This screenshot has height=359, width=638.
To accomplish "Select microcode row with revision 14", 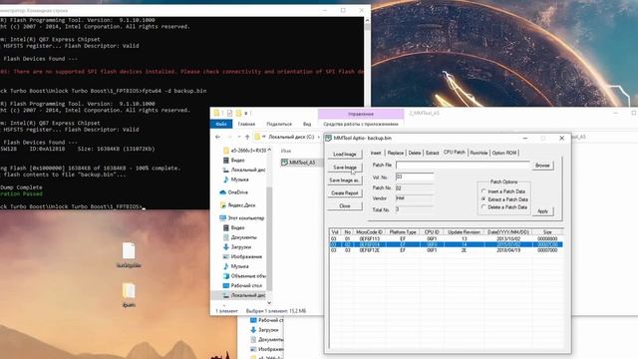I will coord(446,244).
